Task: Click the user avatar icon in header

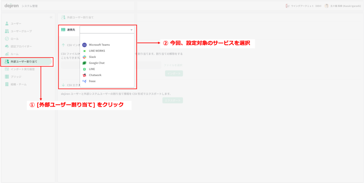Action: coord(327,6)
